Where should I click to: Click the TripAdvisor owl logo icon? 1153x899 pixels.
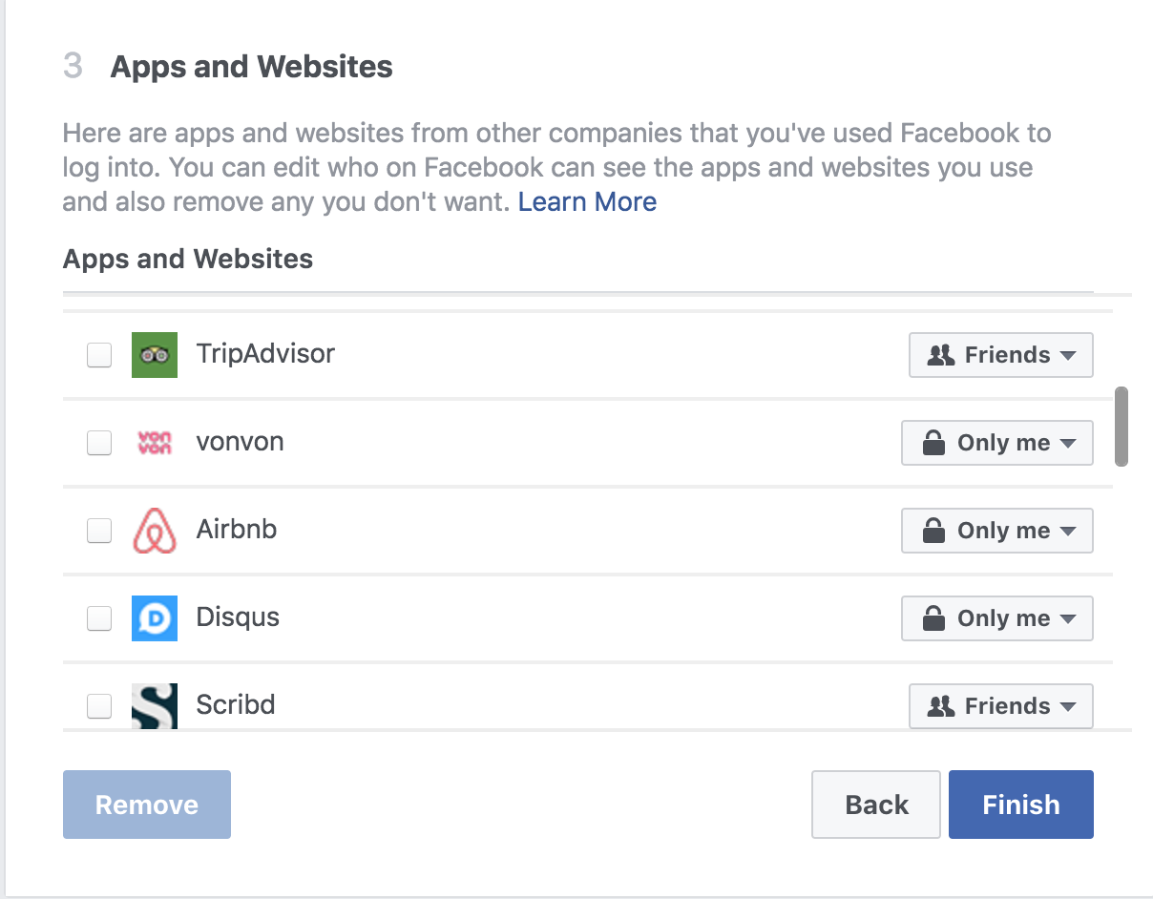(155, 355)
